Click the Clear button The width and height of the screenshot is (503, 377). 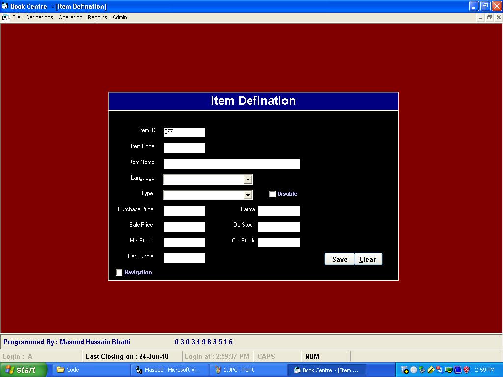coord(367,259)
